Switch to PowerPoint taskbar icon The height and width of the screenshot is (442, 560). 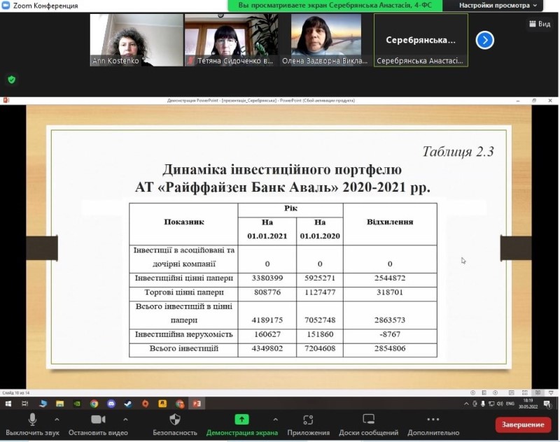coord(197,404)
